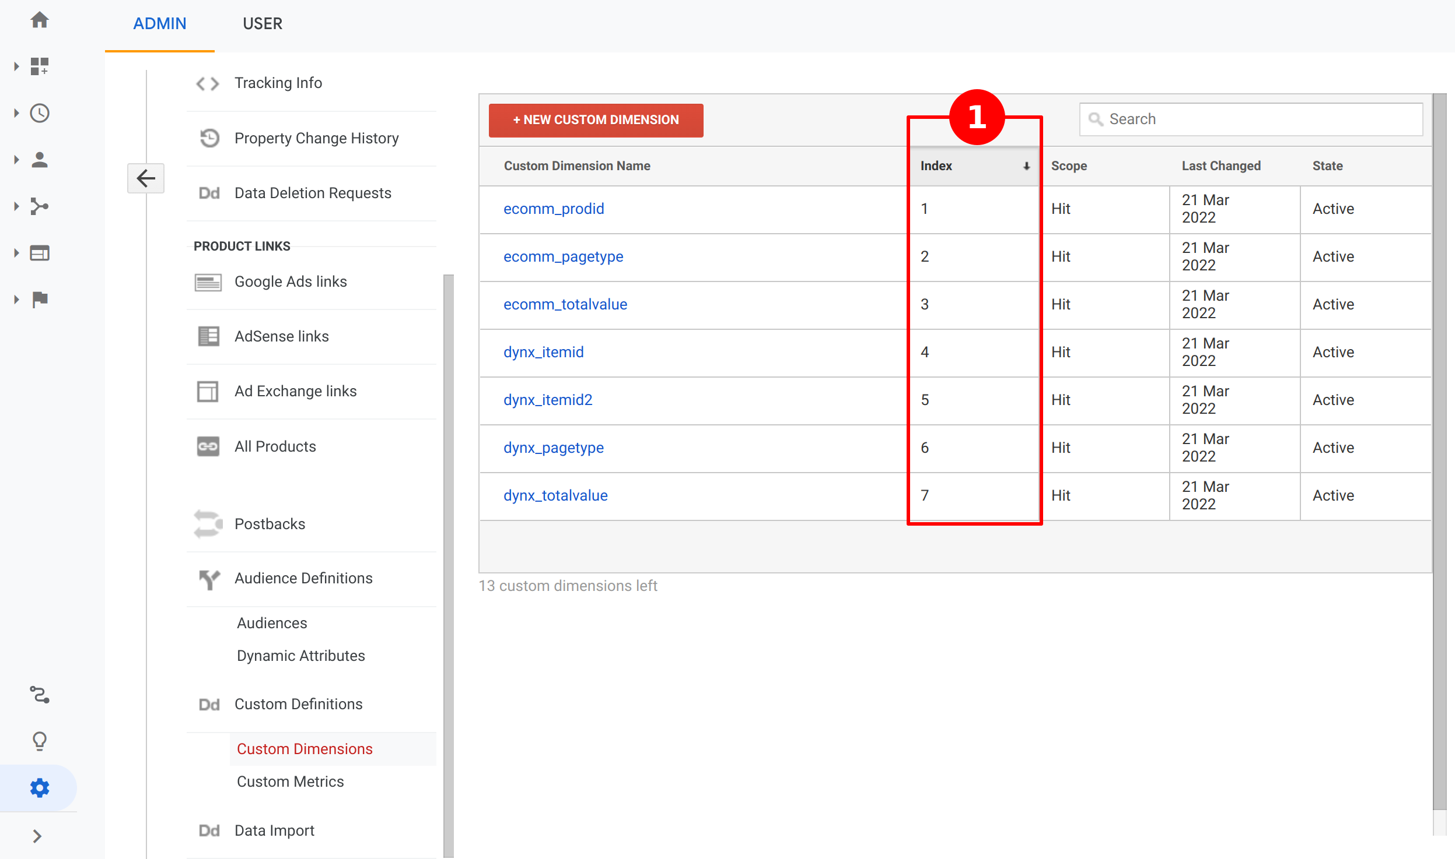Click New Custom Dimension button

point(596,120)
